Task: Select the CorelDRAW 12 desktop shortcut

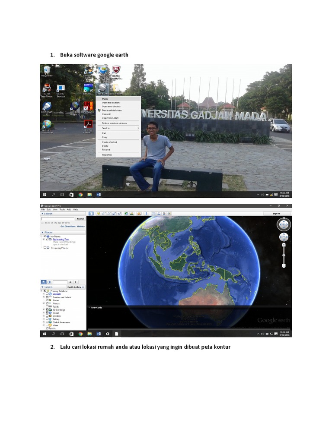Action: tap(47, 108)
